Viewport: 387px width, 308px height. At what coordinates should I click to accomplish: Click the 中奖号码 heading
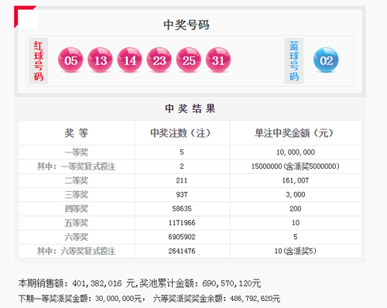click(x=187, y=25)
